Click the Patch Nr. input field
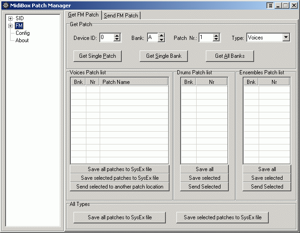The width and height of the screenshot is (300, 233). pos(206,38)
